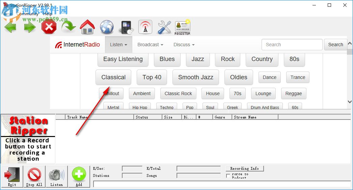Screen dimensions: 353x190
Task: Select the Easy Listening genre
Action: (x=123, y=59)
